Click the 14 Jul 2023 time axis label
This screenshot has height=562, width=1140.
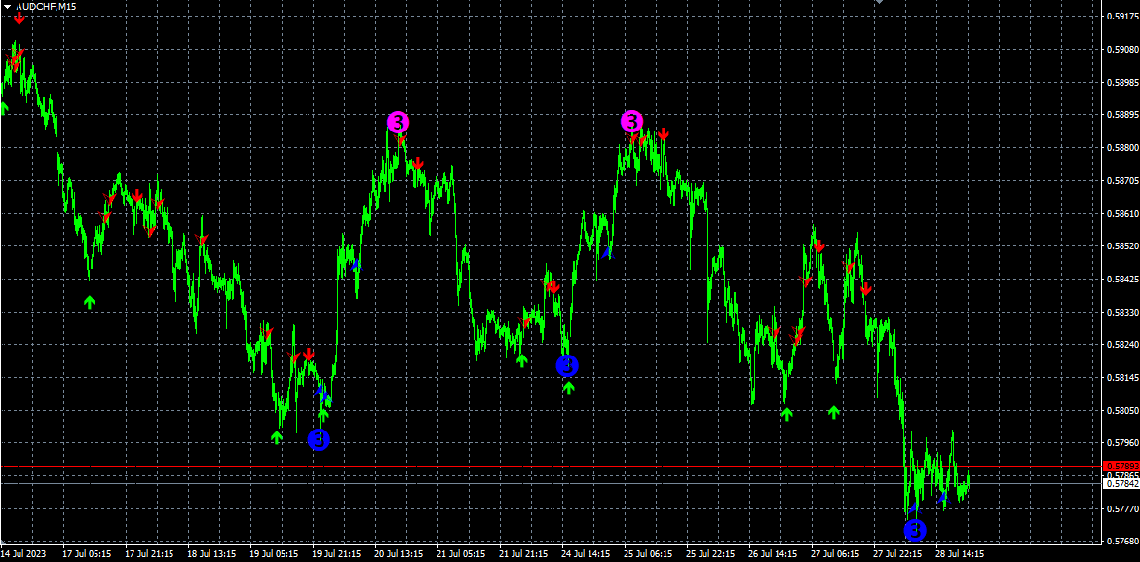point(24,554)
